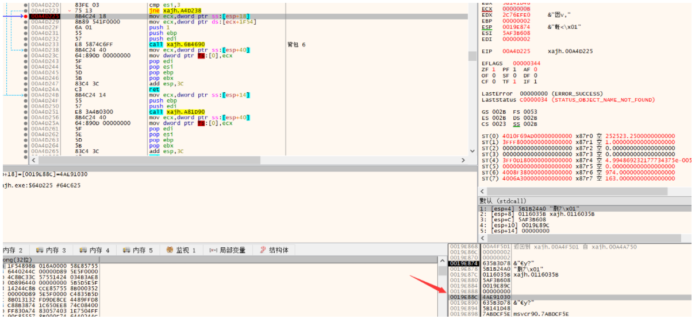Click disassembly horizontal scrollbar right arrow
This screenshot has height=323, width=699.
464,161
